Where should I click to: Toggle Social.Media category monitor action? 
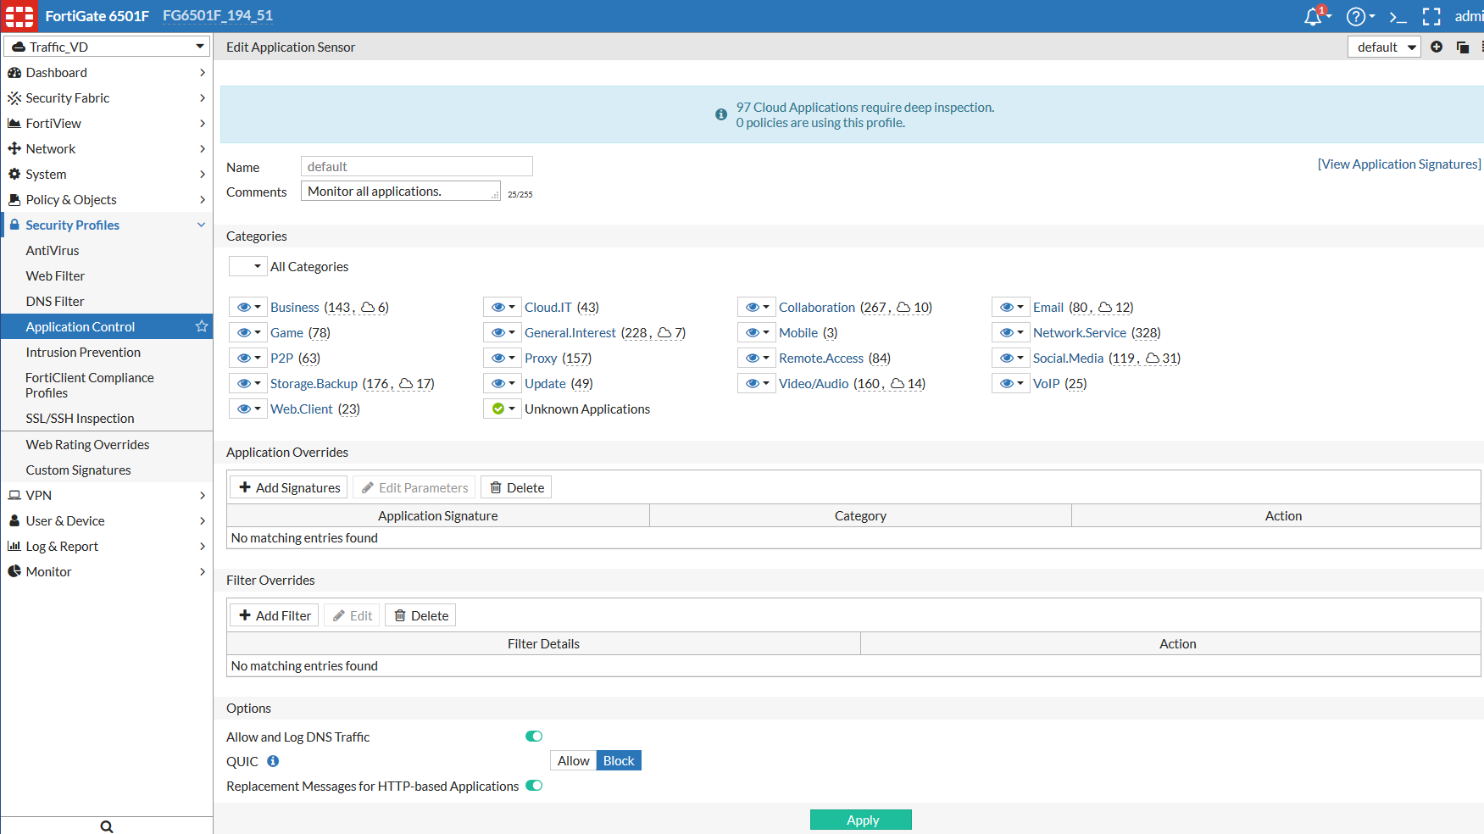1011,358
